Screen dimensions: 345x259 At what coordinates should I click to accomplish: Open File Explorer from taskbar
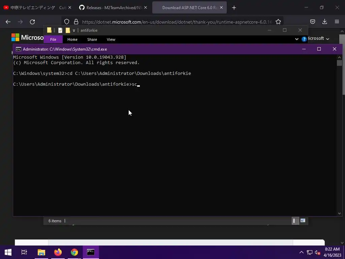tap(41, 252)
